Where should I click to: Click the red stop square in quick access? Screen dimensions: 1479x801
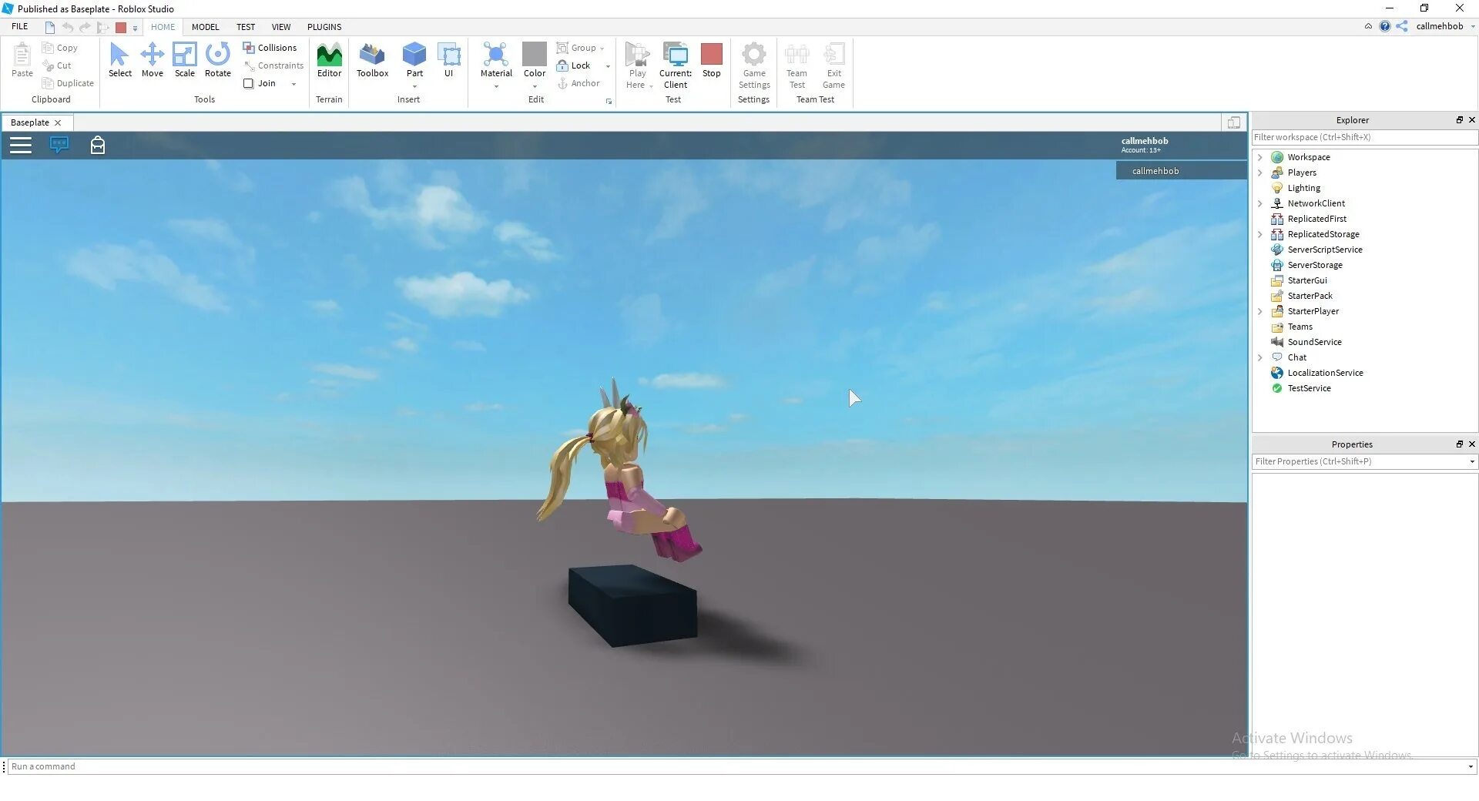[121, 27]
